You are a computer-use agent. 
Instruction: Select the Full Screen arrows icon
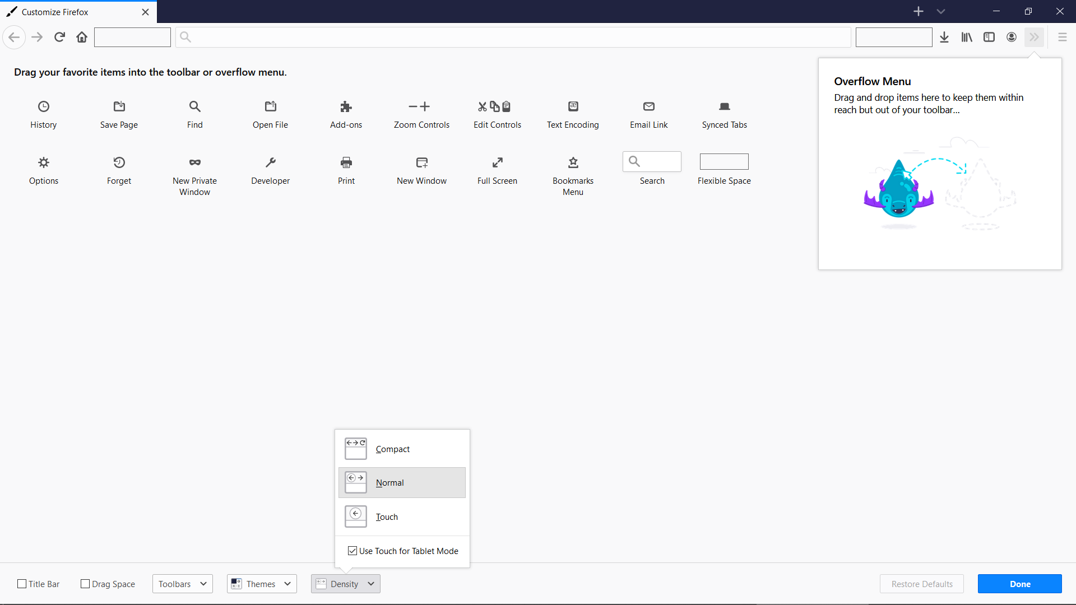[x=497, y=162]
